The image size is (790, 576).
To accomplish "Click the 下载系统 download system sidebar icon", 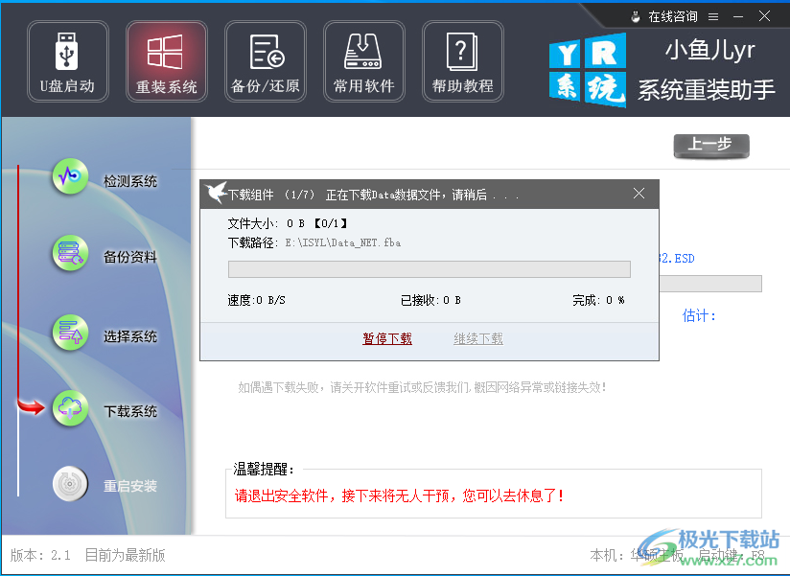I will coord(69,407).
